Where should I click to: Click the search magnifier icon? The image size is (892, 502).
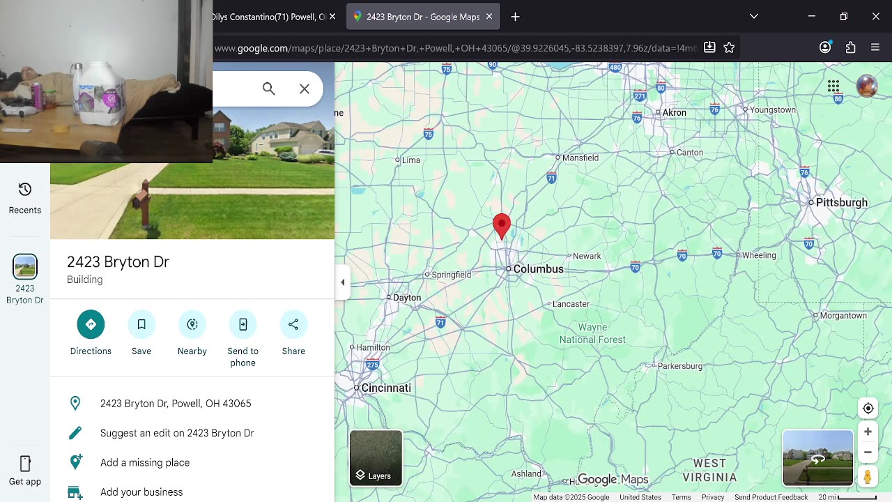tap(269, 89)
